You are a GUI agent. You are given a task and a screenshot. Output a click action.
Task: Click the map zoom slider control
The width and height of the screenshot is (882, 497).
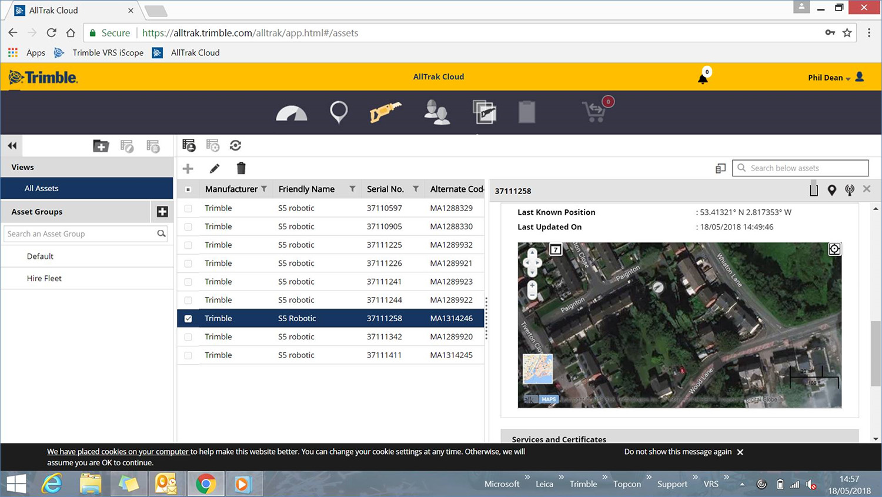pyautogui.click(x=532, y=290)
